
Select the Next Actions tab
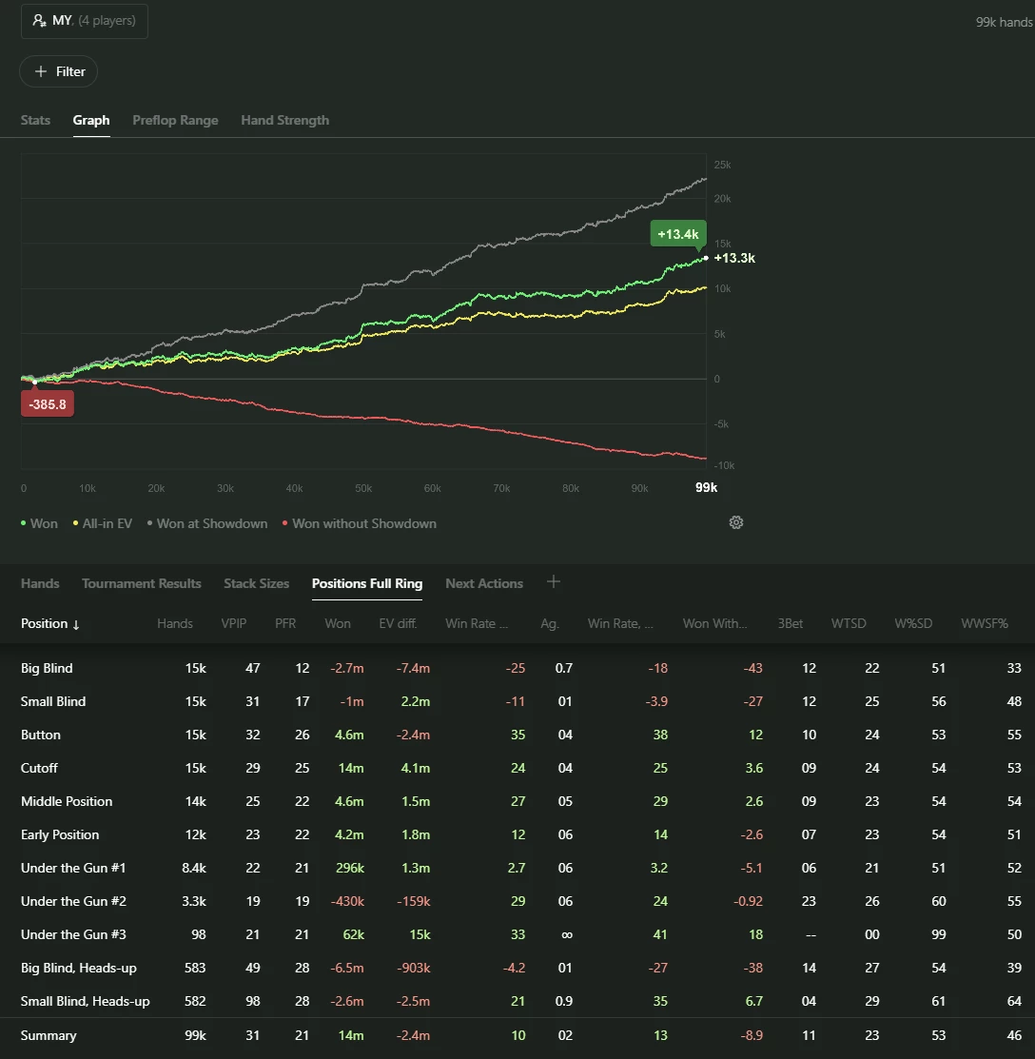click(x=484, y=583)
